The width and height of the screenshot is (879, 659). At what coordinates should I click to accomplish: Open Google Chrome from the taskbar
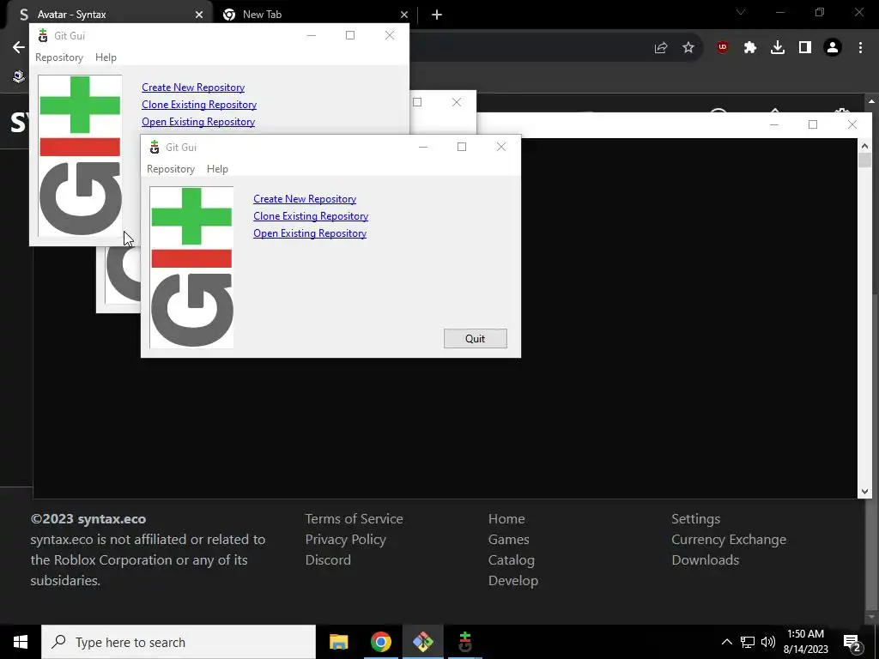(380, 642)
